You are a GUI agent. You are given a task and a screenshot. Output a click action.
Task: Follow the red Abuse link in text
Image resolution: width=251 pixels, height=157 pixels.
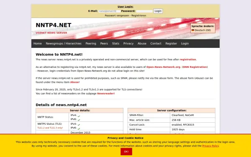(74, 82)
